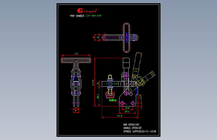The width and height of the screenshot is (217, 140).
Task: Click the T-handle crossbar in the front view
Action: point(76,60)
